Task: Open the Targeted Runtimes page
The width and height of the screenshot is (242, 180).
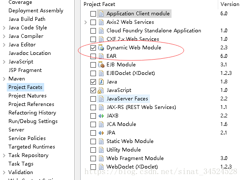Action: 32,147
